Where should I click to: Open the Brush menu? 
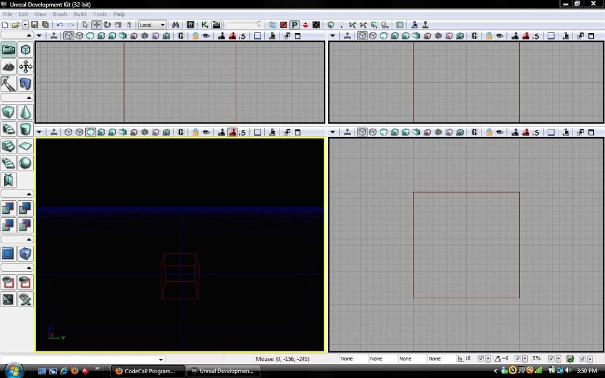[x=60, y=14]
